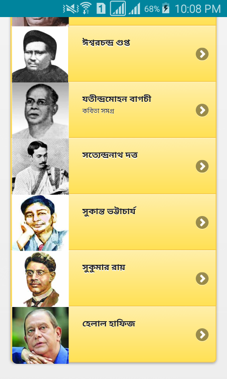Screen dimensions: 227x379
Task: Tap the chevron beside যতীন্দ্রমোহন বাগচী
Action: [202, 110]
